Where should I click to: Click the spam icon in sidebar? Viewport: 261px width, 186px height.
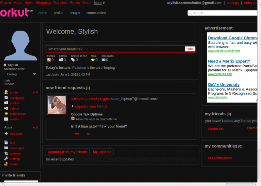pos(6,164)
